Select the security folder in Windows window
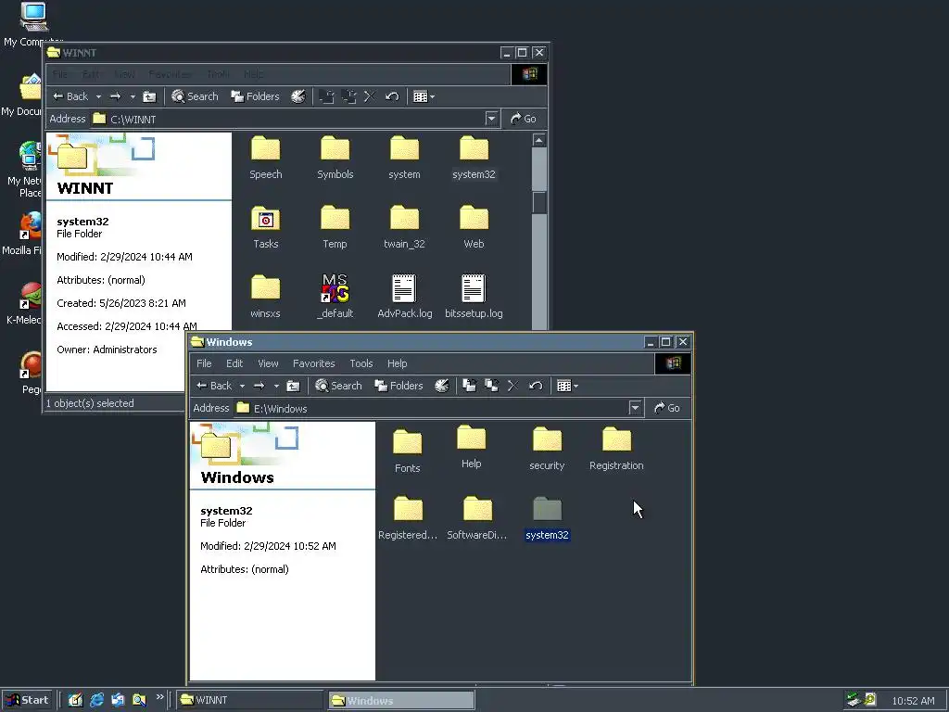Image resolution: width=949 pixels, height=712 pixels. [x=547, y=449]
